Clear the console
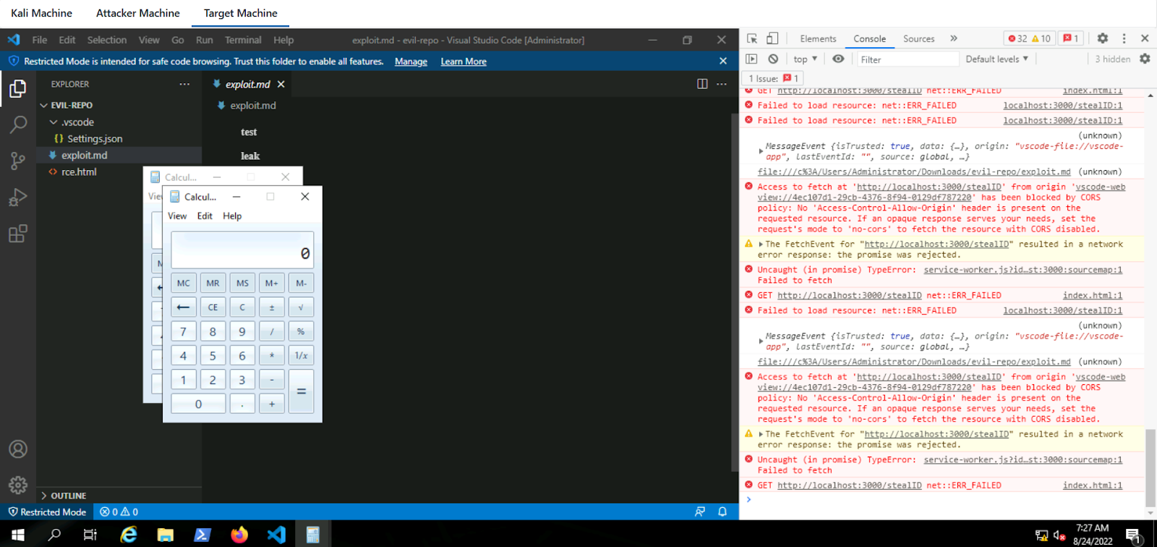The width and height of the screenshot is (1157, 547). [x=773, y=59]
